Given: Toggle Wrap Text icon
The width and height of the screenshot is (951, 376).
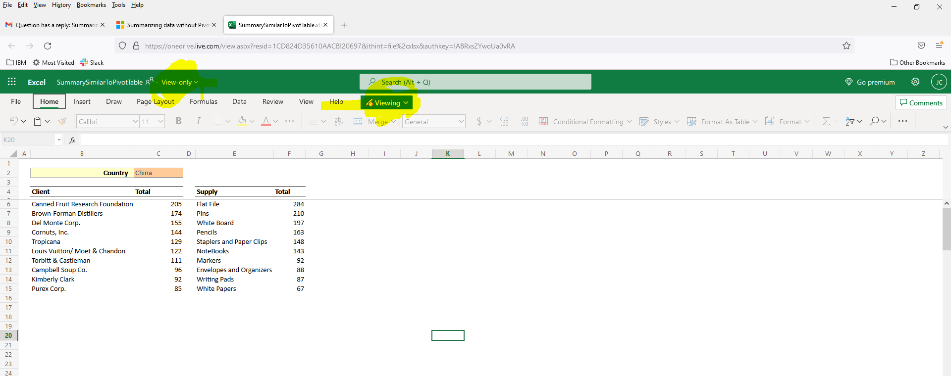Looking at the screenshot, I should click(339, 121).
